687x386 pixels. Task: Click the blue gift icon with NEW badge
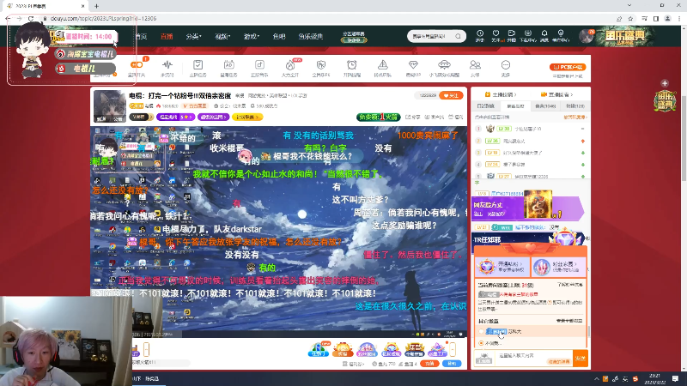pos(319,349)
